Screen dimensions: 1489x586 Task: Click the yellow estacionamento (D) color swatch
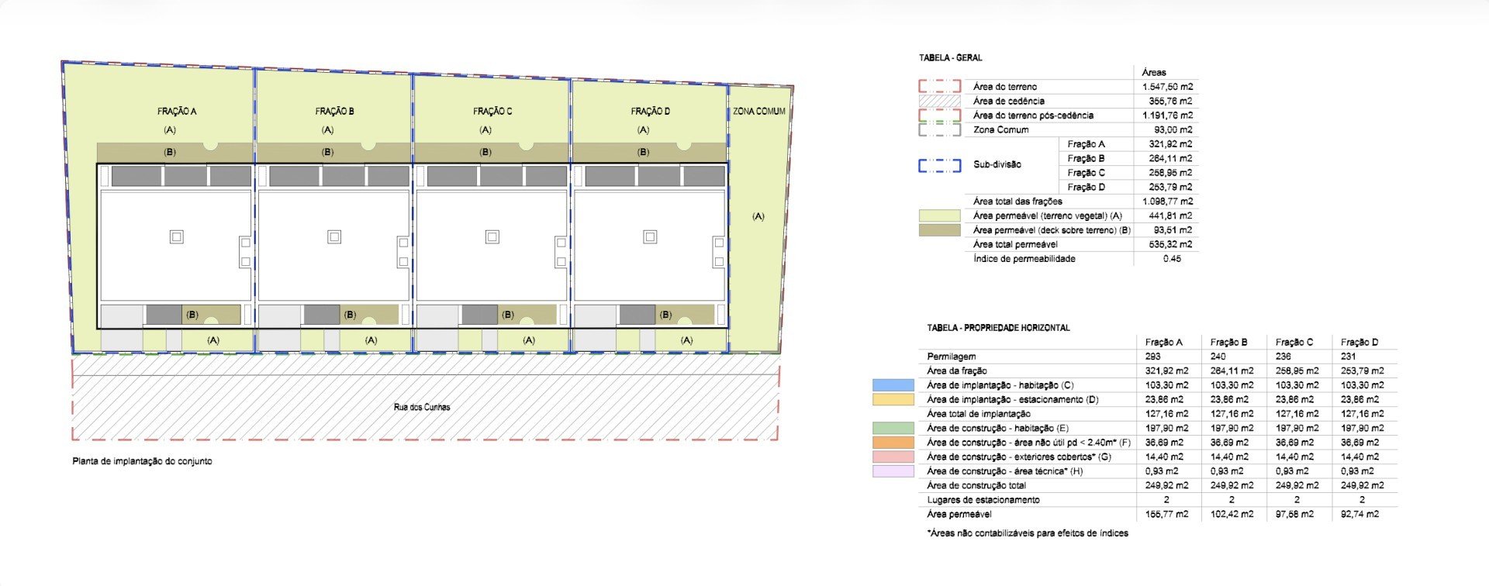click(x=893, y=400)
